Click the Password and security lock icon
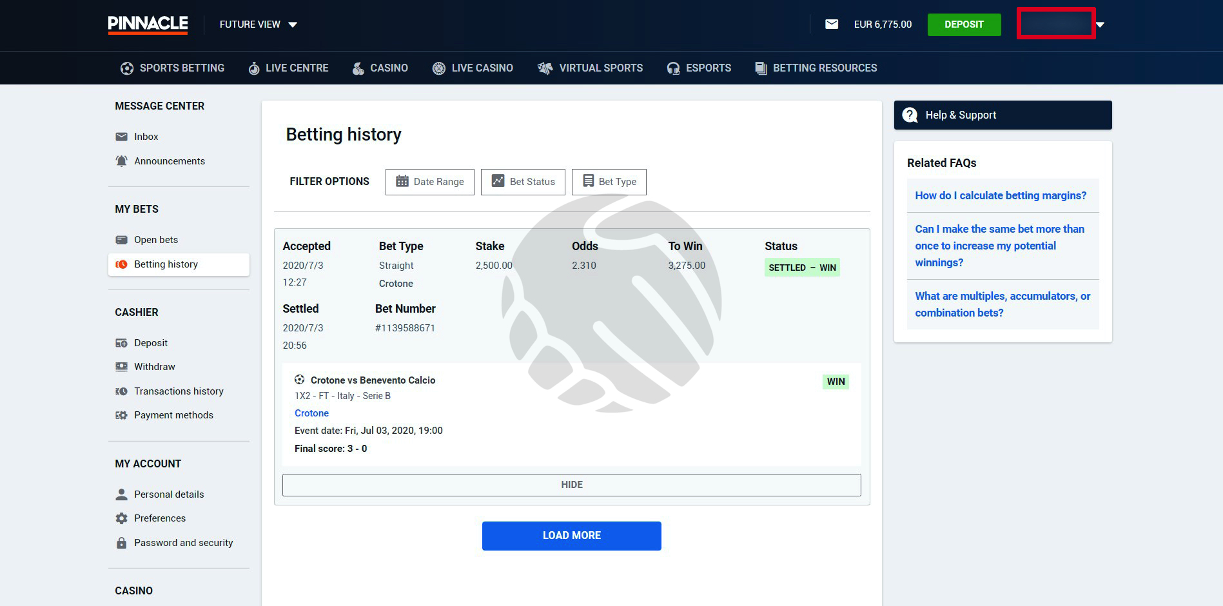This screenshot has width=1223, height=606. (x=121, y=543)
